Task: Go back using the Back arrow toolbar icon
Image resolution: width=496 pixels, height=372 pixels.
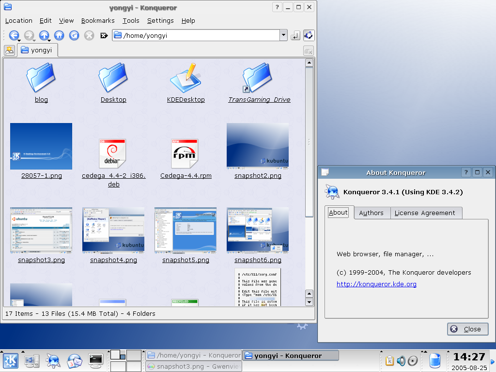Action: 14,35
